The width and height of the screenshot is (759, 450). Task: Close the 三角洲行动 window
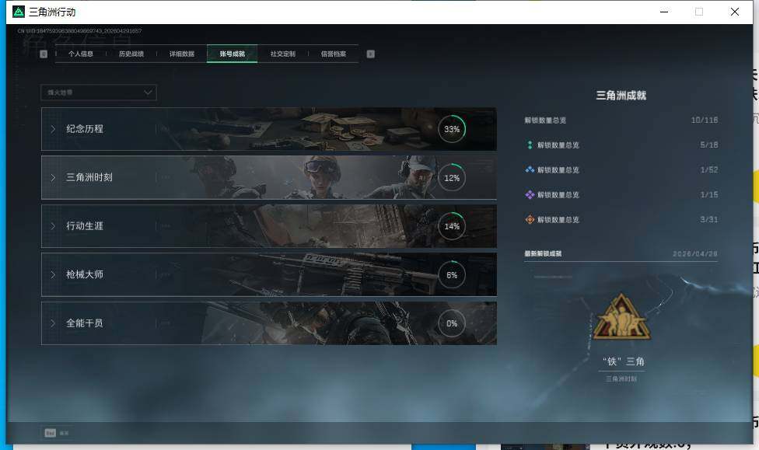click(x=735, y=12)
